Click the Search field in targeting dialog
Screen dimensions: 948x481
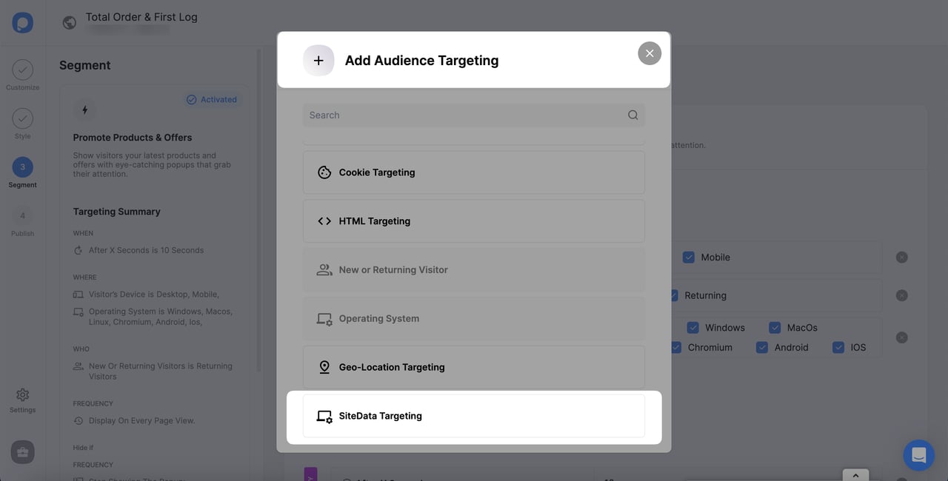tap(473, 115)
